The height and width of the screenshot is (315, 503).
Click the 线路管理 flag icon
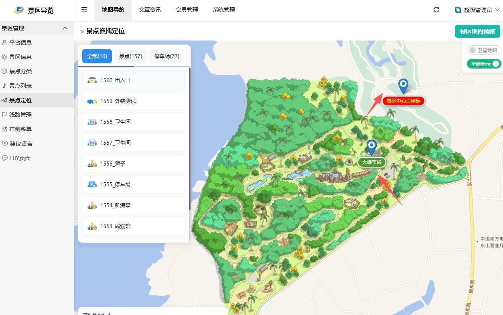tap(4, 115)
